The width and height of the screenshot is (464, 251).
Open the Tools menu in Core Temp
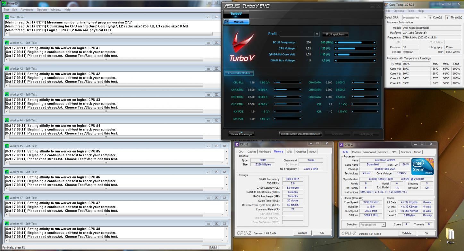tap(411, 11)
